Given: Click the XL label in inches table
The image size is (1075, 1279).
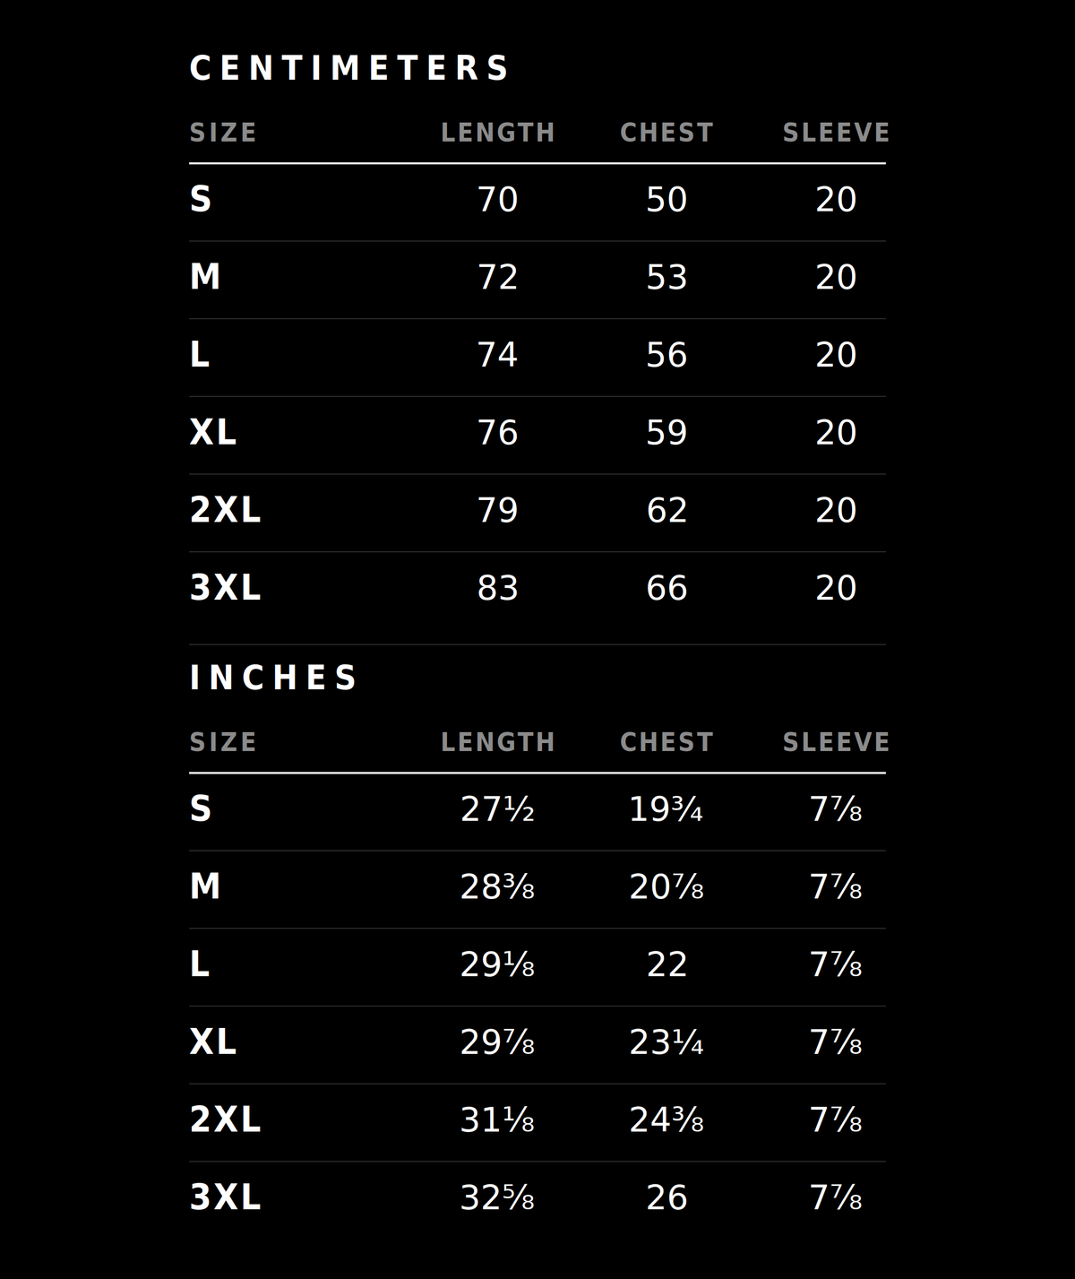Looking at the screenshot, I should pyautogui.click(x=213, y=1041).
